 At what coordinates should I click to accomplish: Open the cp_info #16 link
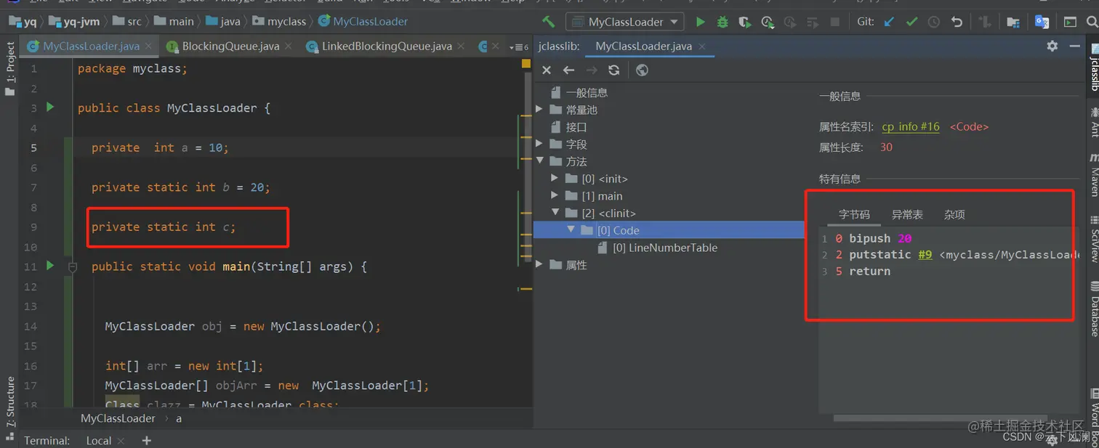pyautogui.click(x=911, y=126)
